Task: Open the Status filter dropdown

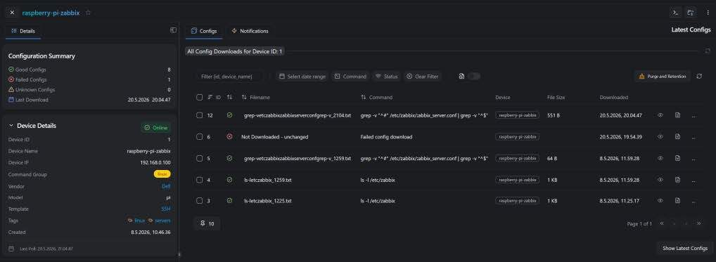Action: point(386,77)
